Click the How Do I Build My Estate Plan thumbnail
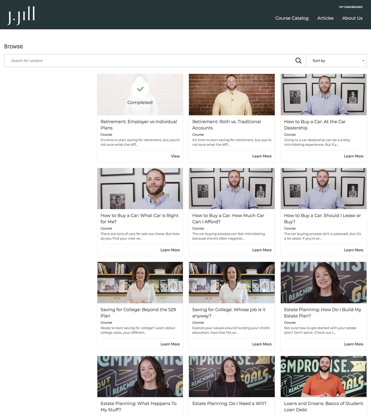 click(x=324, y=283)
